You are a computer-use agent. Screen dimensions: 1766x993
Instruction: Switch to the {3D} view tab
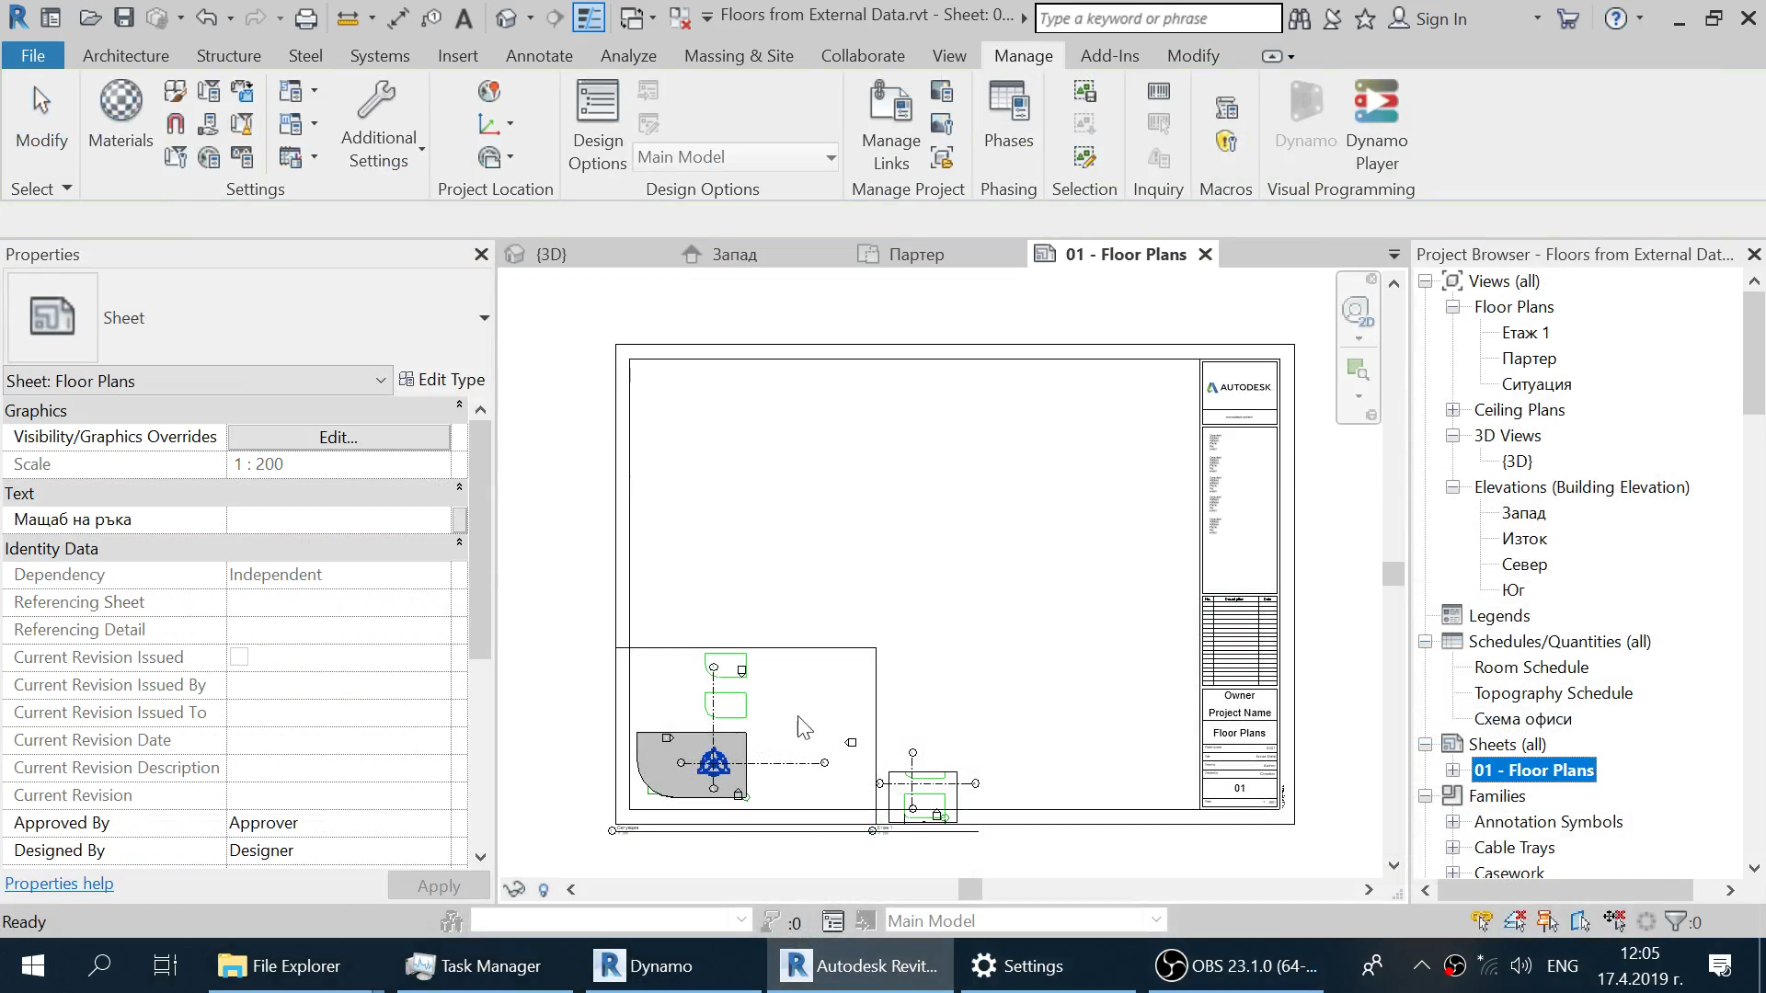(x=550, y=255)
